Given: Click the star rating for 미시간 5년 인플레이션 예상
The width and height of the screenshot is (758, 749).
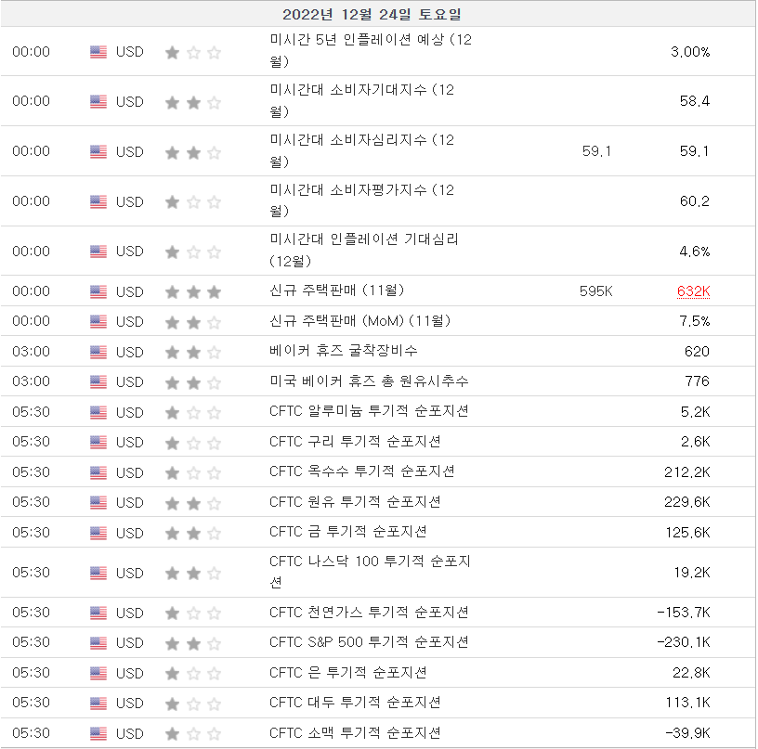Looking at the screenshot, I should point(193,52).
